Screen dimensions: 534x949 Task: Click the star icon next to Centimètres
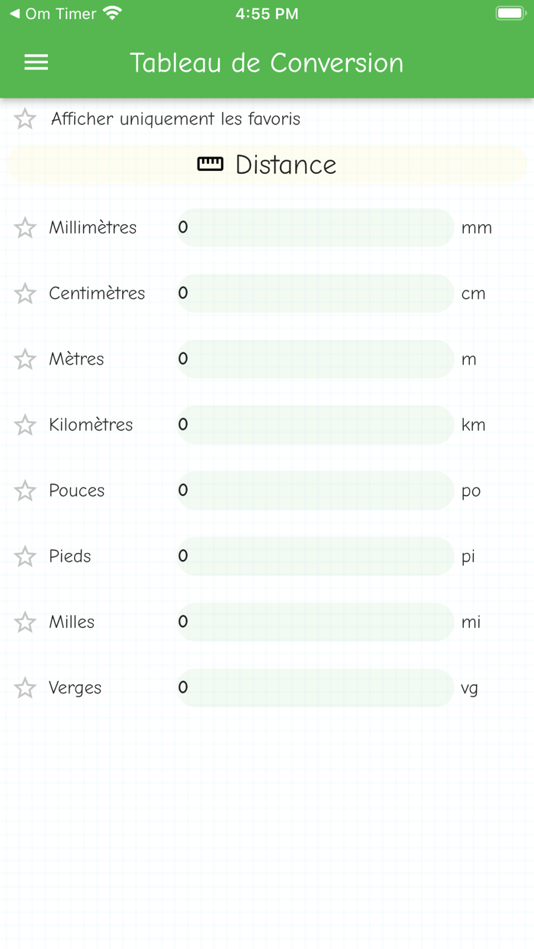(x=24, y=292)
